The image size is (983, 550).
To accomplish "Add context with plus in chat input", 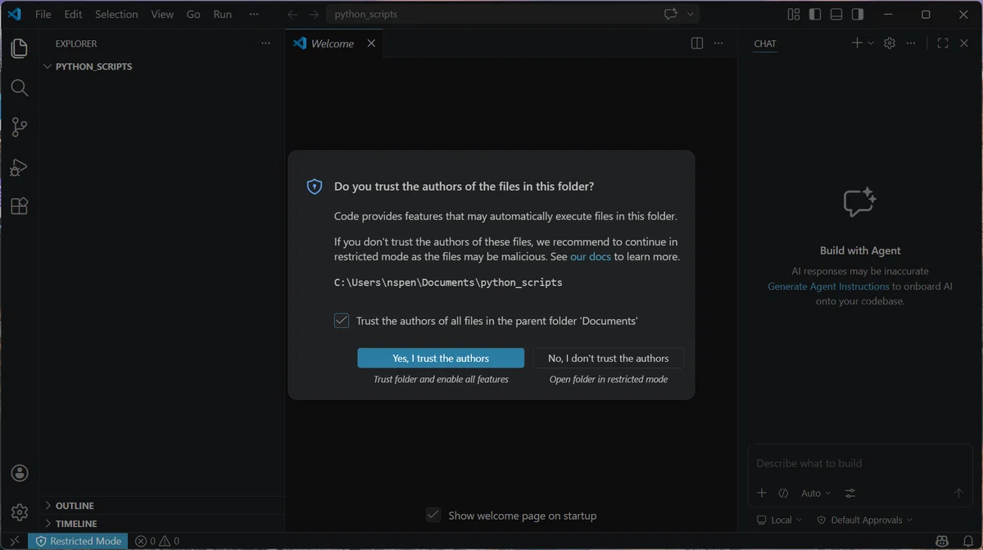I will pyautogui.click(x=762, y=493).
